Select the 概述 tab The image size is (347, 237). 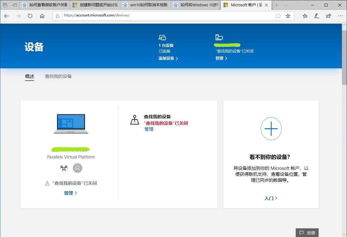[30, 76]
